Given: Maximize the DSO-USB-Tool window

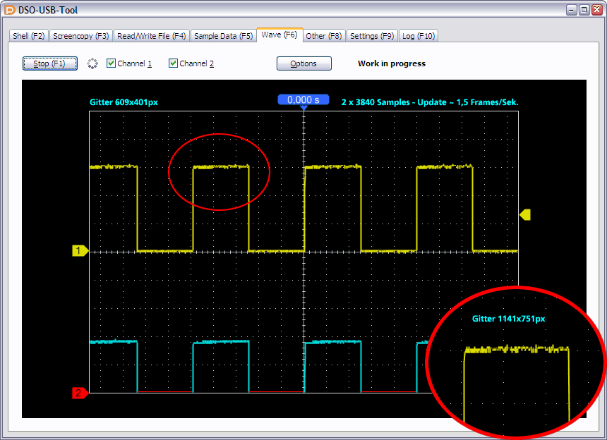Looking at the screenshot, I should (584, 10).
